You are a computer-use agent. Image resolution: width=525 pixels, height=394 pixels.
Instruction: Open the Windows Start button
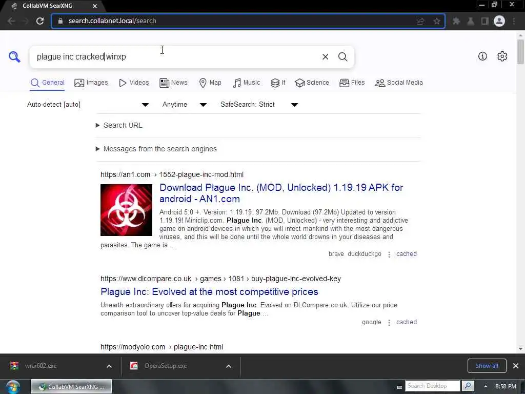(x=12, y=387)
